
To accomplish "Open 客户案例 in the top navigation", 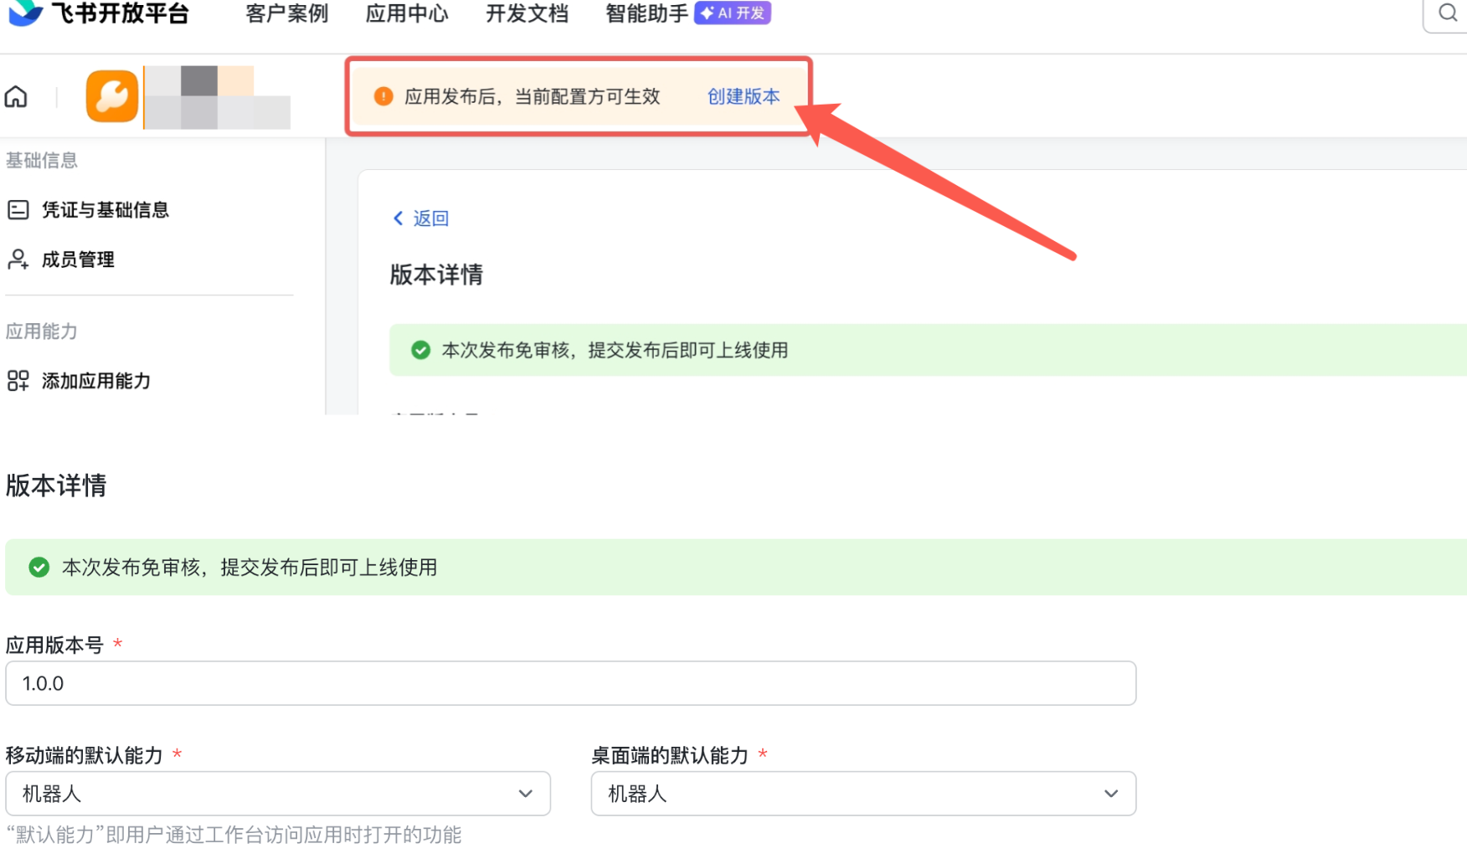I will click(x=286, y=13).
